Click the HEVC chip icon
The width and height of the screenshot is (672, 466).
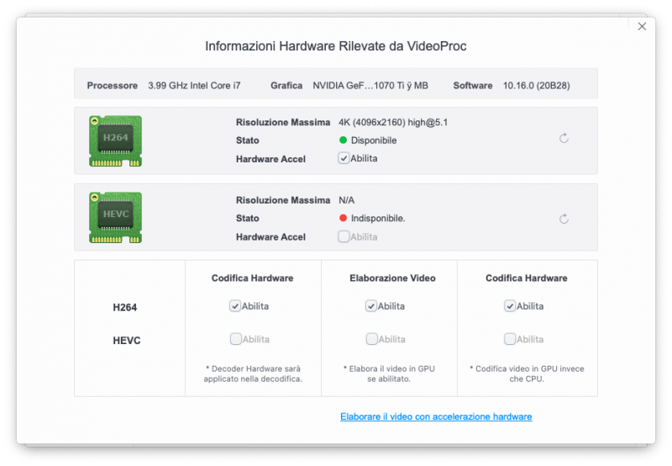[x=115, y=218]
